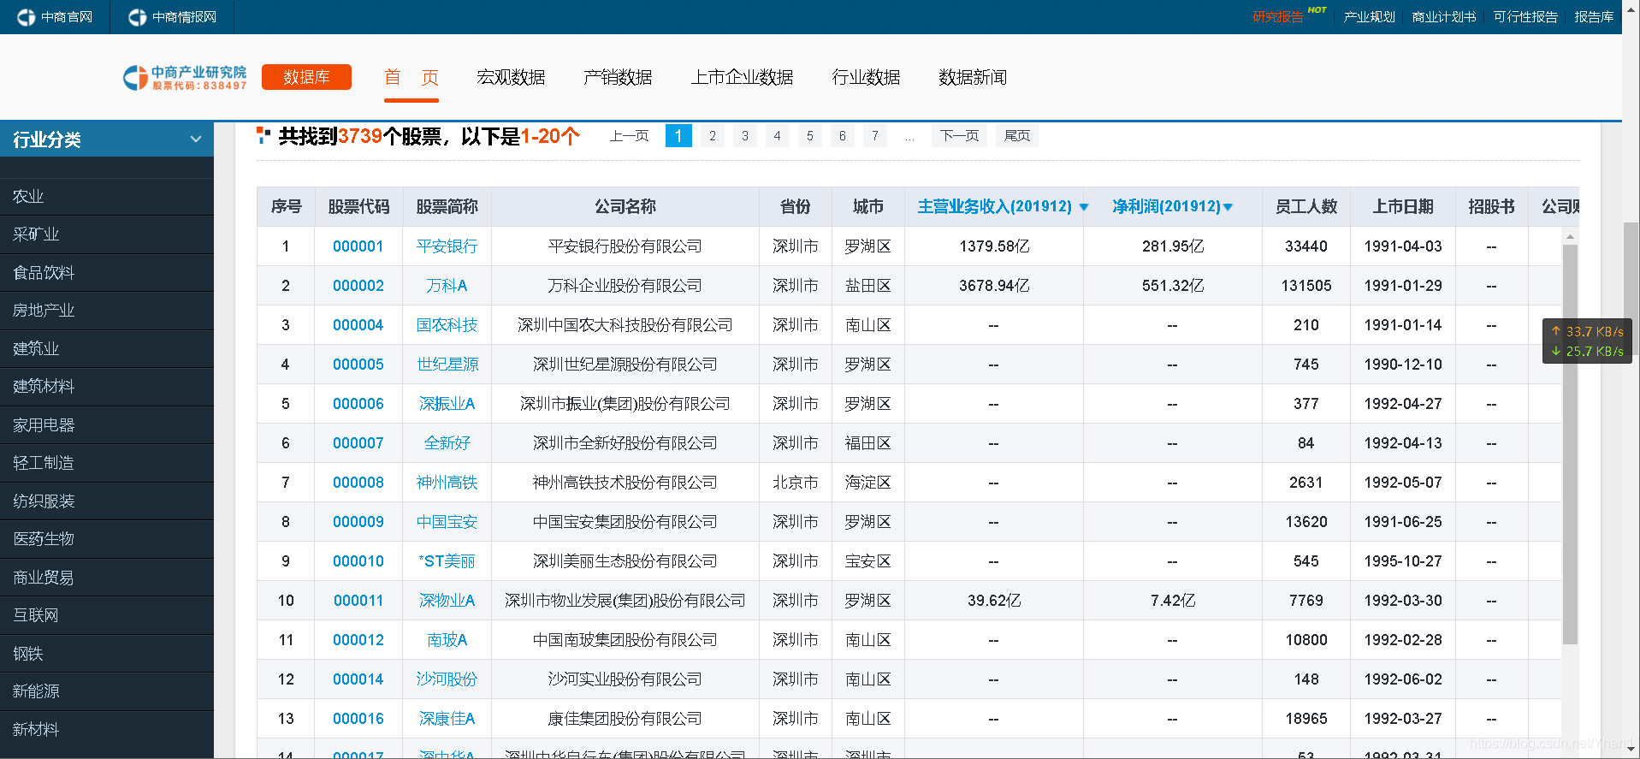Image resolution: width=1640 pixels, height=759 pixels.
Task: Click the 中商官网 logo icon
Action: click(x=27, y=17)
